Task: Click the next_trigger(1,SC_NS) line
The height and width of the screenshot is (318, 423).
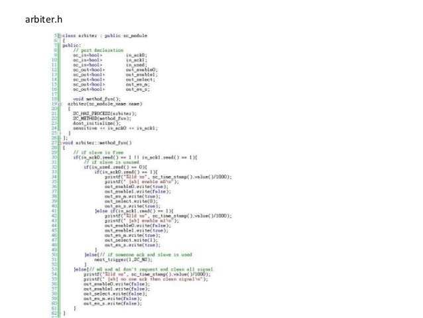Action: tap(123, 260)
